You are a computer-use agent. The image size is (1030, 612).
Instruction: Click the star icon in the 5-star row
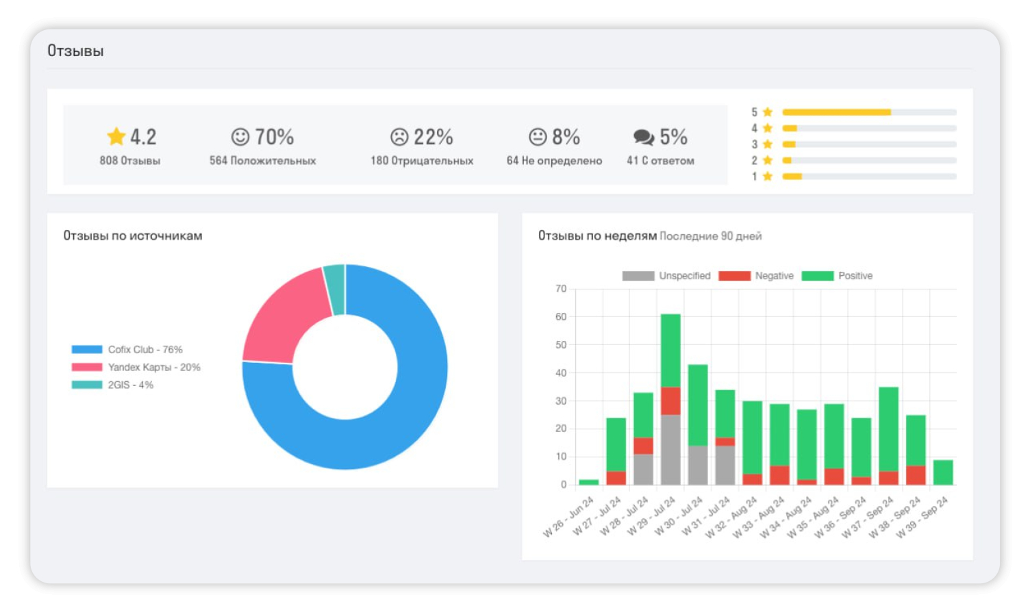click(768, 112)
